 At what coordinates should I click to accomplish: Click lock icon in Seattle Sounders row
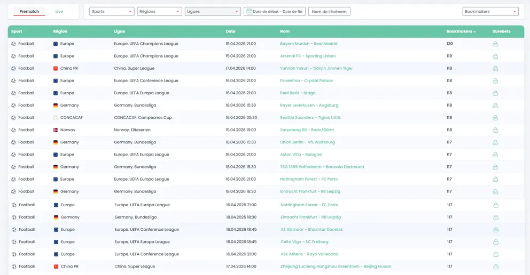[495, 118]
